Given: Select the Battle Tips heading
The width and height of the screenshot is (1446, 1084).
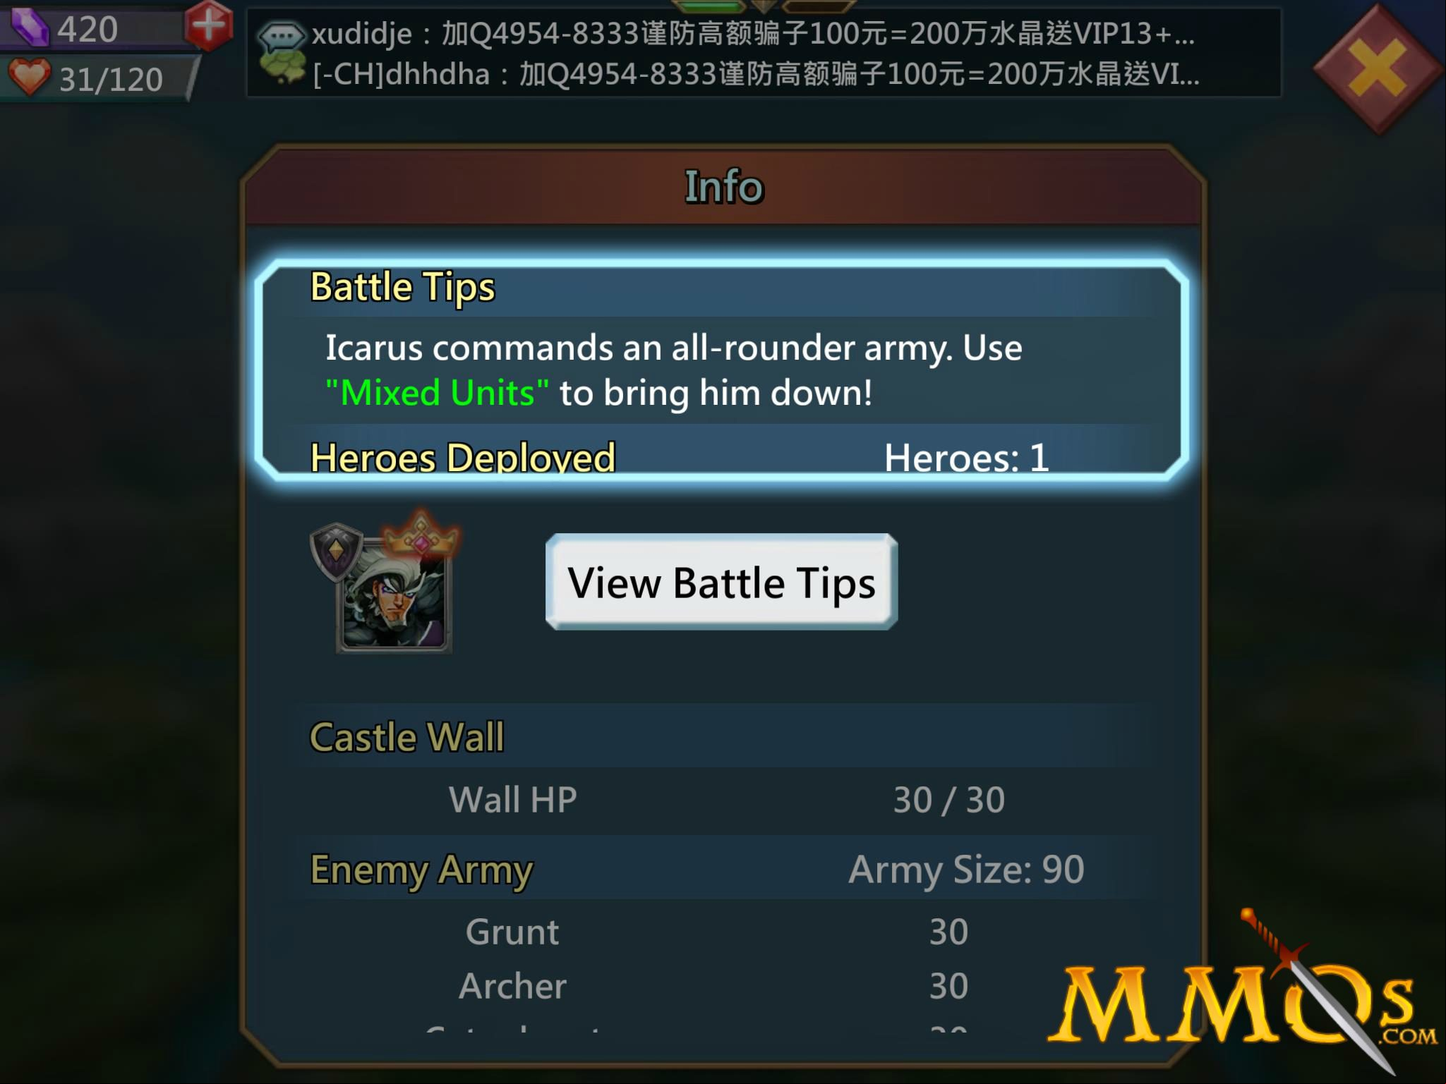Looking at the screenshot, I should coord(402,287).
